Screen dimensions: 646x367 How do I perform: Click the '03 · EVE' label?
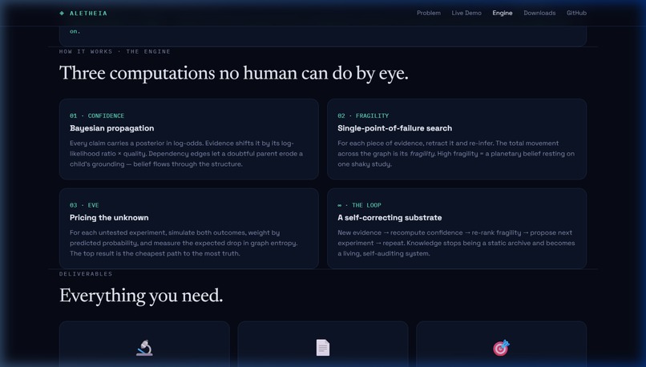point(84,205)
